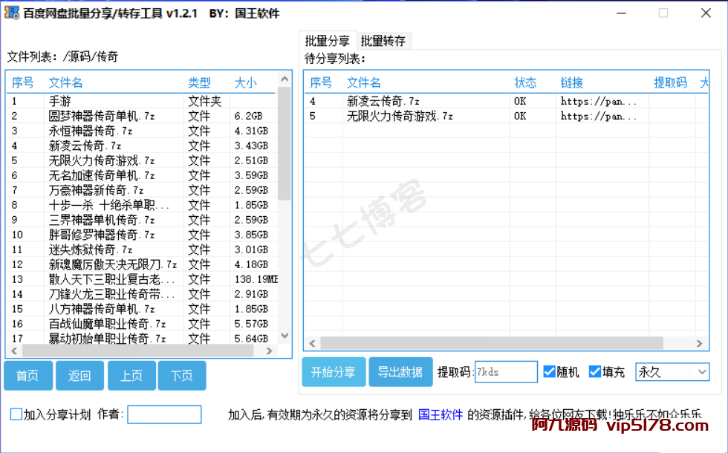This screenshot has width=728, height=453.
Task: Start sharing with the 开始分享 button
Action: [x=334, y=372]
